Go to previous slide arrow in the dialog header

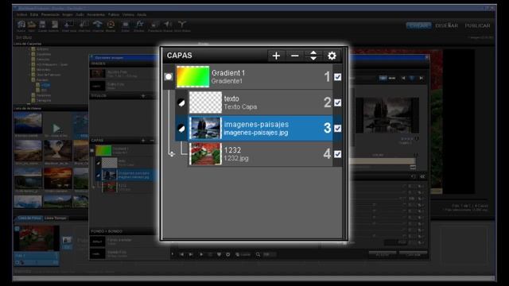(x=403, y=78)
